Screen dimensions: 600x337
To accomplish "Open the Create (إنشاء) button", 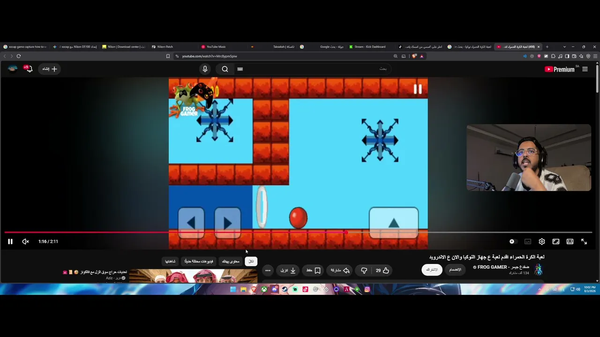I will (x=49, y=69).
